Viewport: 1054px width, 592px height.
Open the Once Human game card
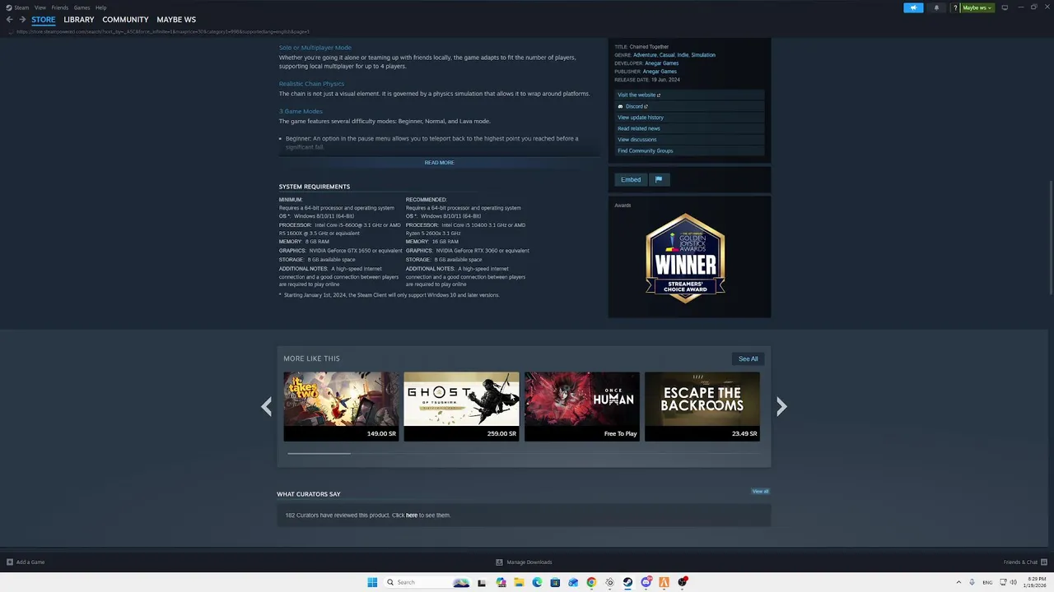[x=582, y=406]
